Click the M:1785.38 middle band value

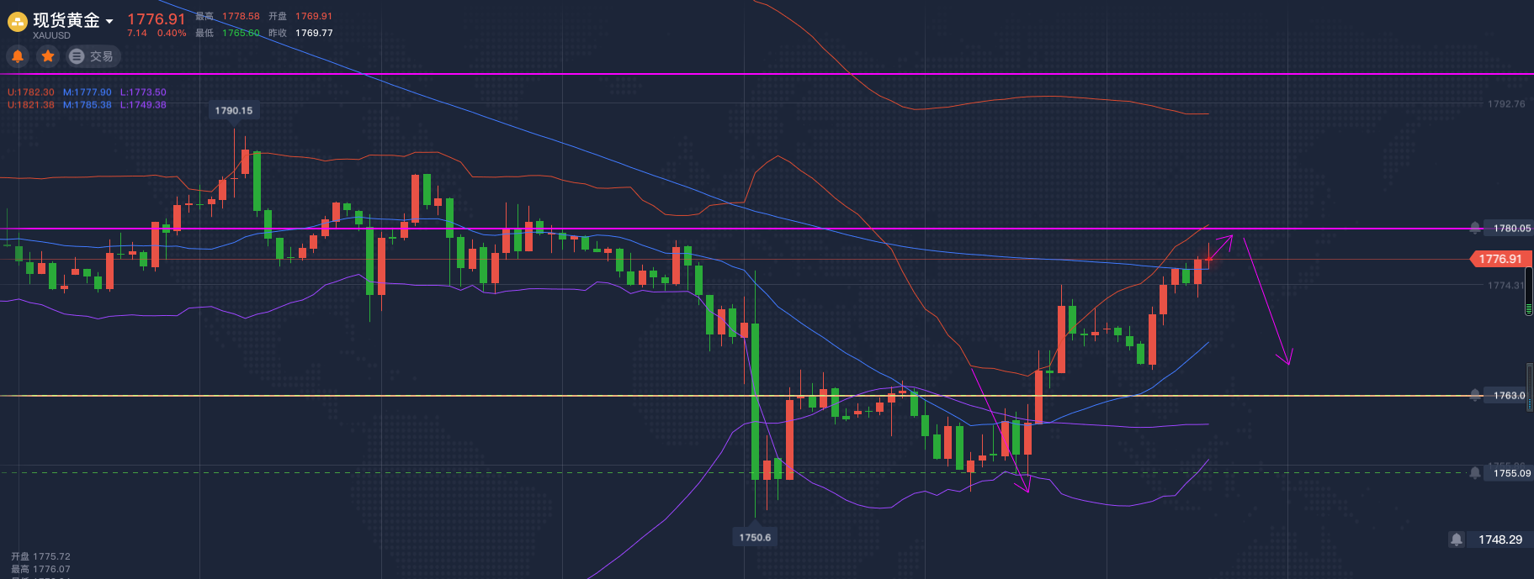pos(88,105)
